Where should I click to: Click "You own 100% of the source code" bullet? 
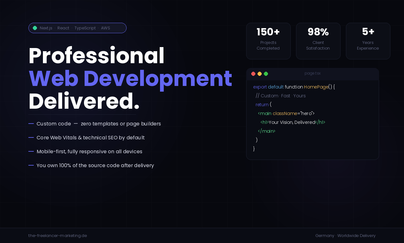[91, 166]
